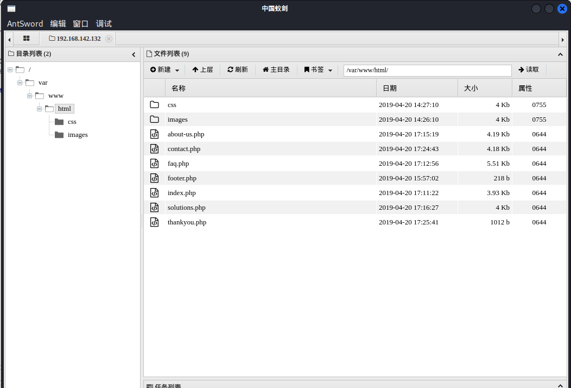Select the var folder in the tree

point(43,83)
